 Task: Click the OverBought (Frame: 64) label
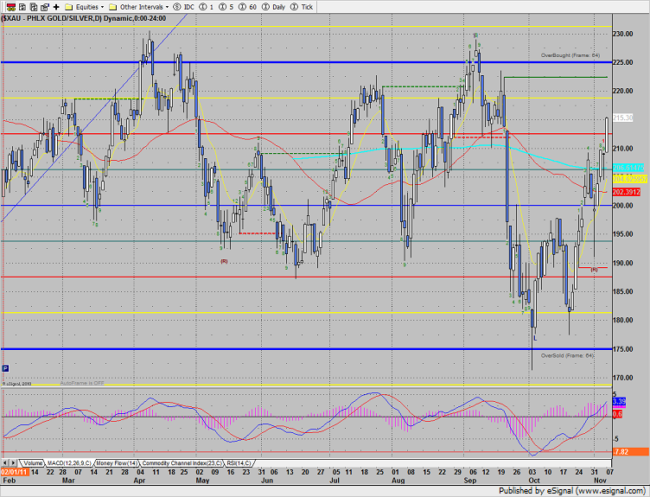point(570,55)
